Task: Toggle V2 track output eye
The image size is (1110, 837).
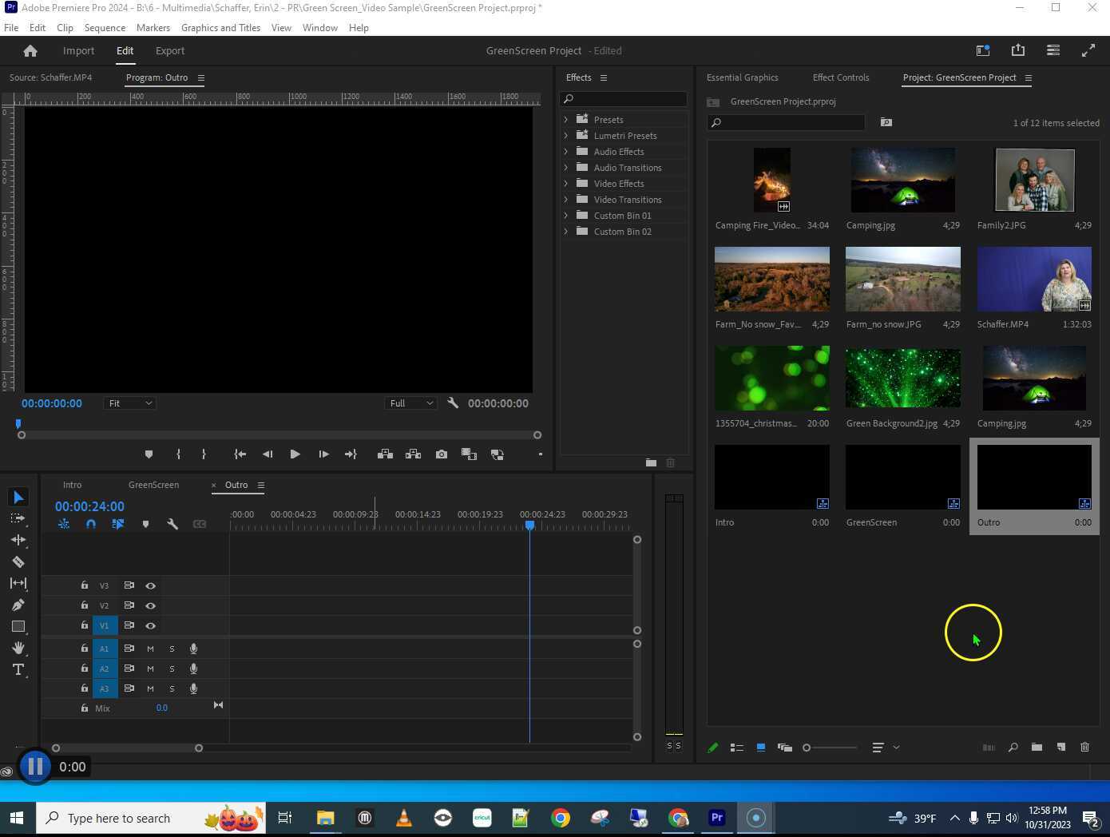Action: (x=150, y=605)
